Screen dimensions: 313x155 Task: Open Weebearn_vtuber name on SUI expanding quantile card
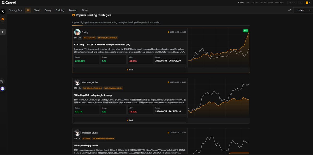90,133
